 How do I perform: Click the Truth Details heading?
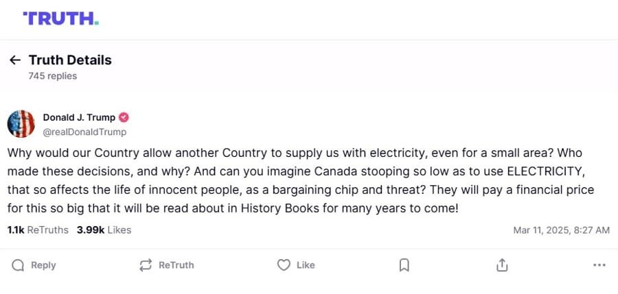pyautogui.click(x=70, y=60)
